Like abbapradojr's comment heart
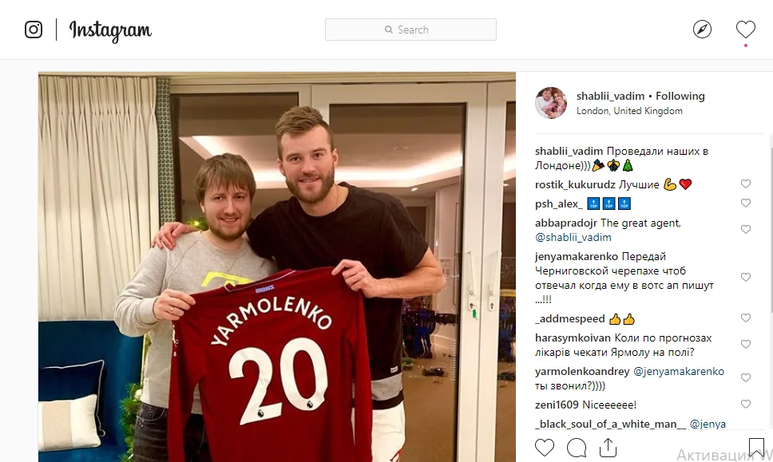 [745, 230]
